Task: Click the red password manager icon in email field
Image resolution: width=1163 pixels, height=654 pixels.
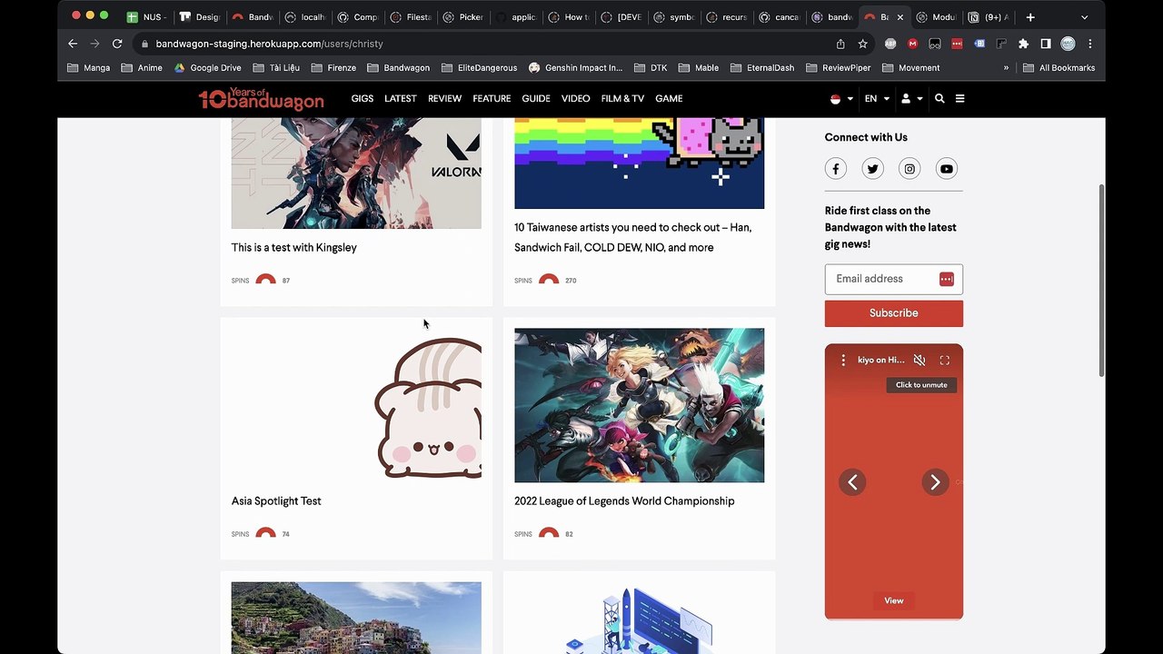Action: pyautogui.click(x=947, y=279)
